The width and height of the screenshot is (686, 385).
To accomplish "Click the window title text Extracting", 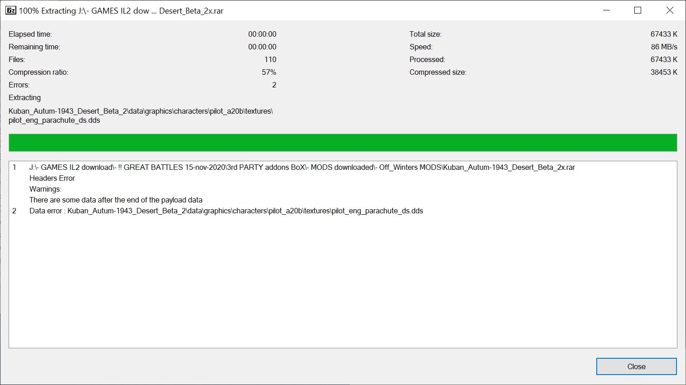I will click(58, 11).
